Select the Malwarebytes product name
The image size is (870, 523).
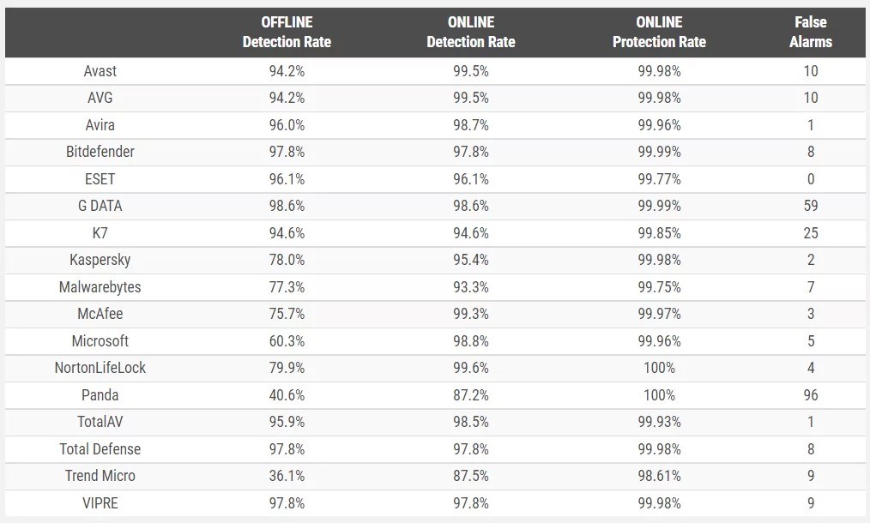100,286
